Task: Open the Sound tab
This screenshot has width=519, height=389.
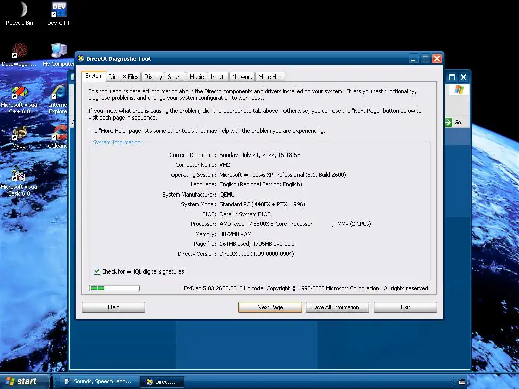Action: click(175, 77)
